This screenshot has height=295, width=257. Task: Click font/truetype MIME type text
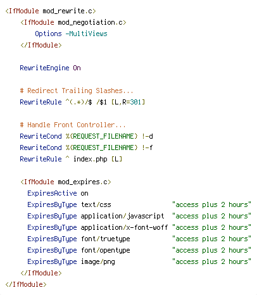click(106, 239)
